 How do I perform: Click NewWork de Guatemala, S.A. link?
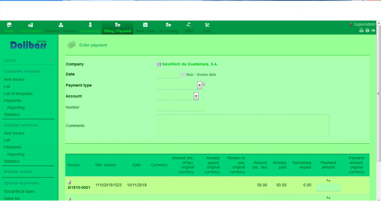[190, 64]
